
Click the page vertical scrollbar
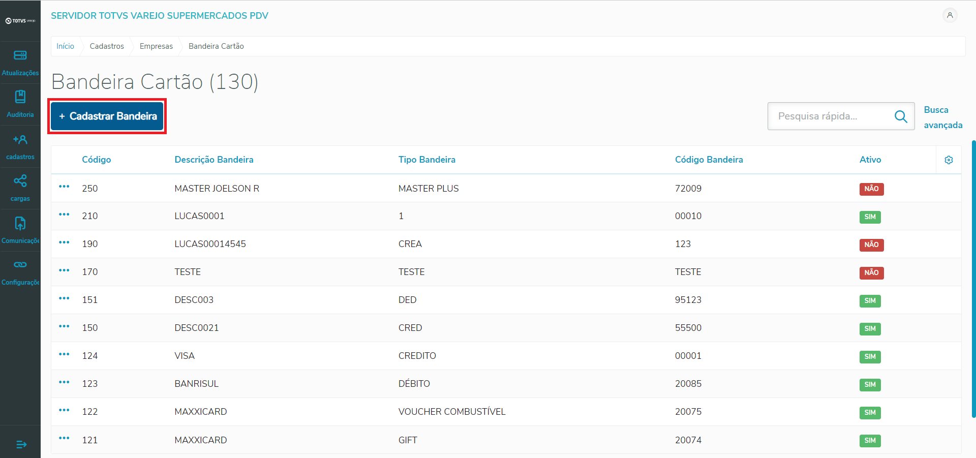tap(973, 279)
